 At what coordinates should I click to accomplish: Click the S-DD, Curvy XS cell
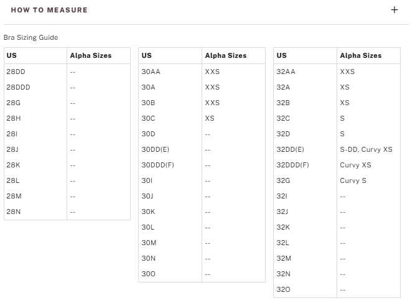coord(366,149)
